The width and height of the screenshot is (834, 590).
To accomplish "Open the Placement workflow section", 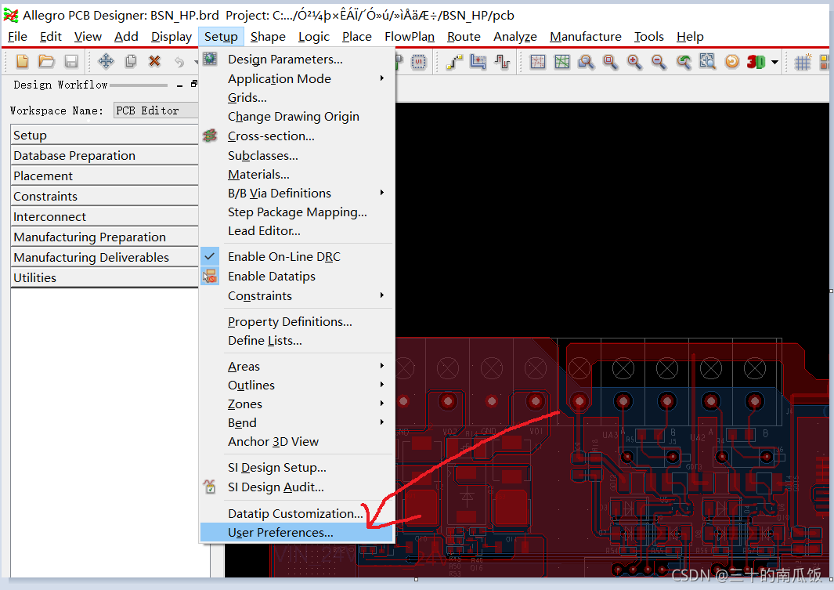I will 104,176.
